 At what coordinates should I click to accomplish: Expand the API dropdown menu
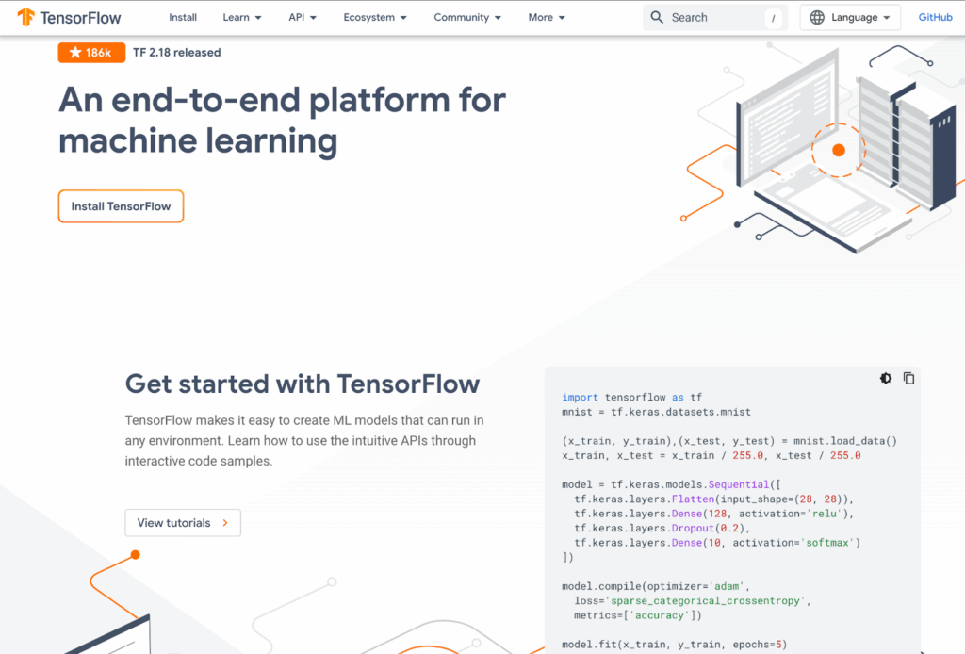tap(303, 17)
